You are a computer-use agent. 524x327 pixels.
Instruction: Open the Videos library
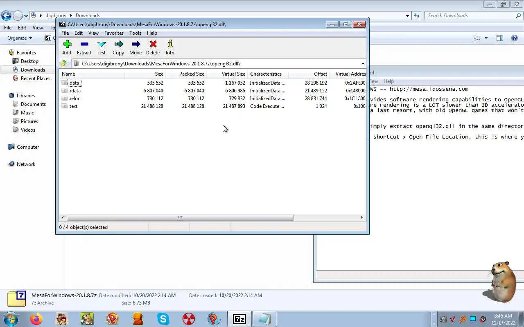point(28,130)
